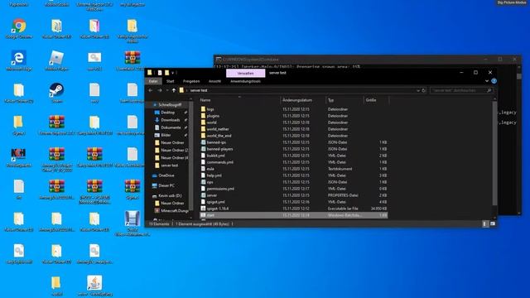Image resolution: width=530 pixels, height=298 pixels.
Task: Select the world_nether folder icon
Action: pyautogui.click(x=203, y=129)
